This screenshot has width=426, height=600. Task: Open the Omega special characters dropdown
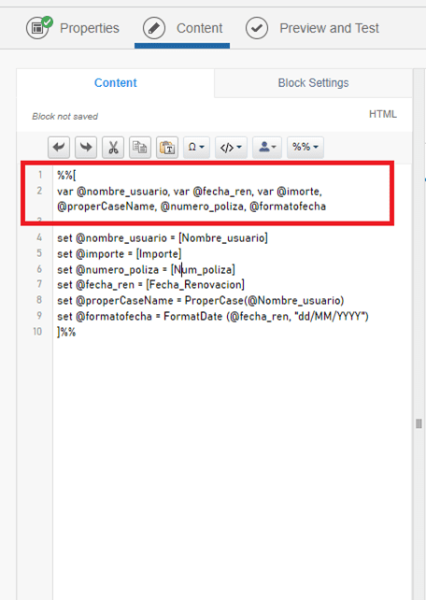point(196,148)
